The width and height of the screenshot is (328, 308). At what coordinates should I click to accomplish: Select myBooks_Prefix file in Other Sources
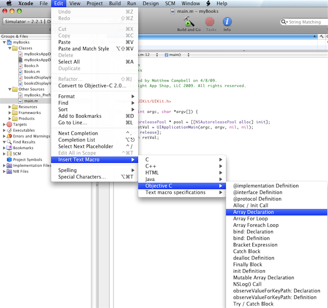(x=37, y=95)
